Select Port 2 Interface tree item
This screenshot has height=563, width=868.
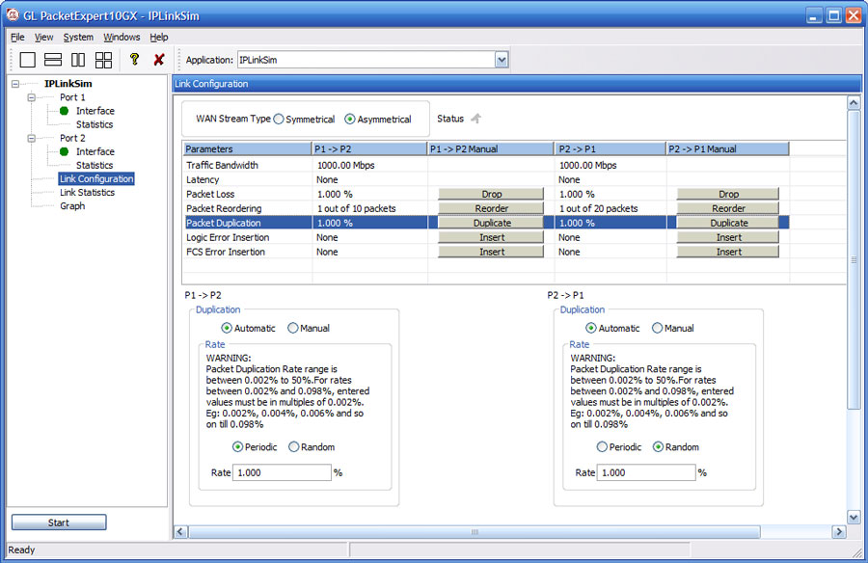(95, 151)
